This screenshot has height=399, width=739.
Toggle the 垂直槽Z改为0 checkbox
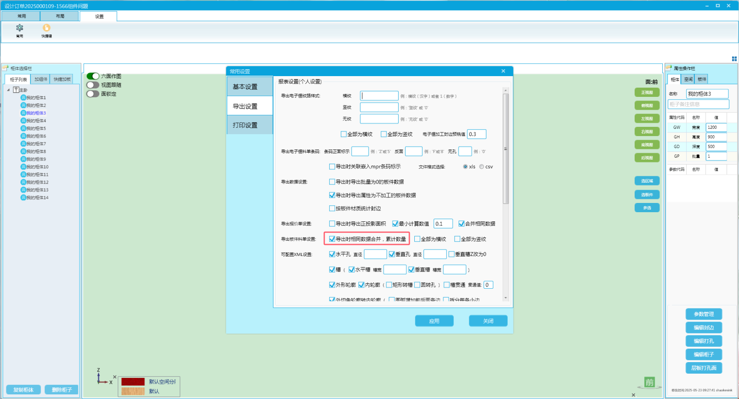[x=452, y=254]
